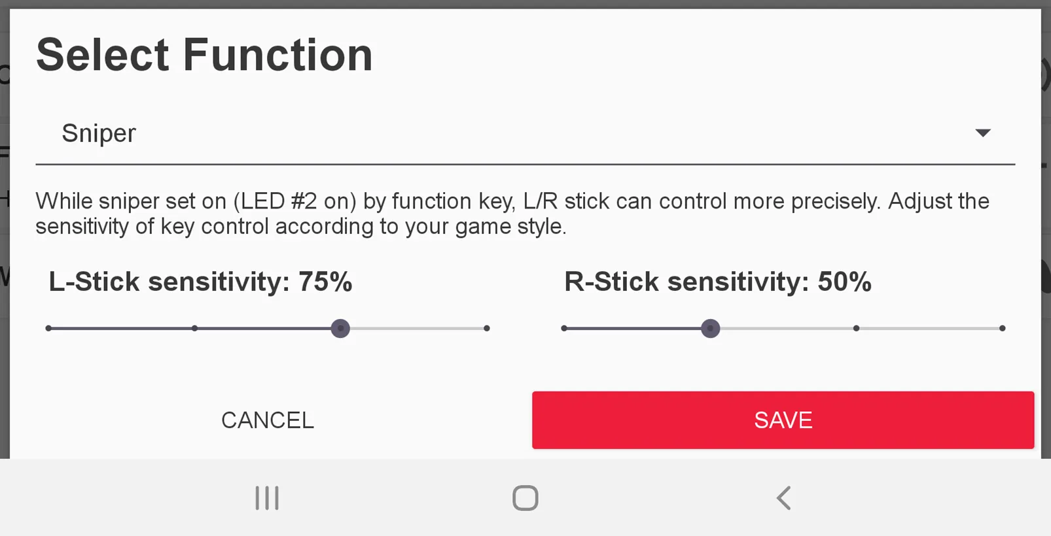The height and width of the screenshot is (536, 1051).
Task: Click the R-Stick sensitivity slider handle
Action: pyautogui.click(x=710, y=328)
